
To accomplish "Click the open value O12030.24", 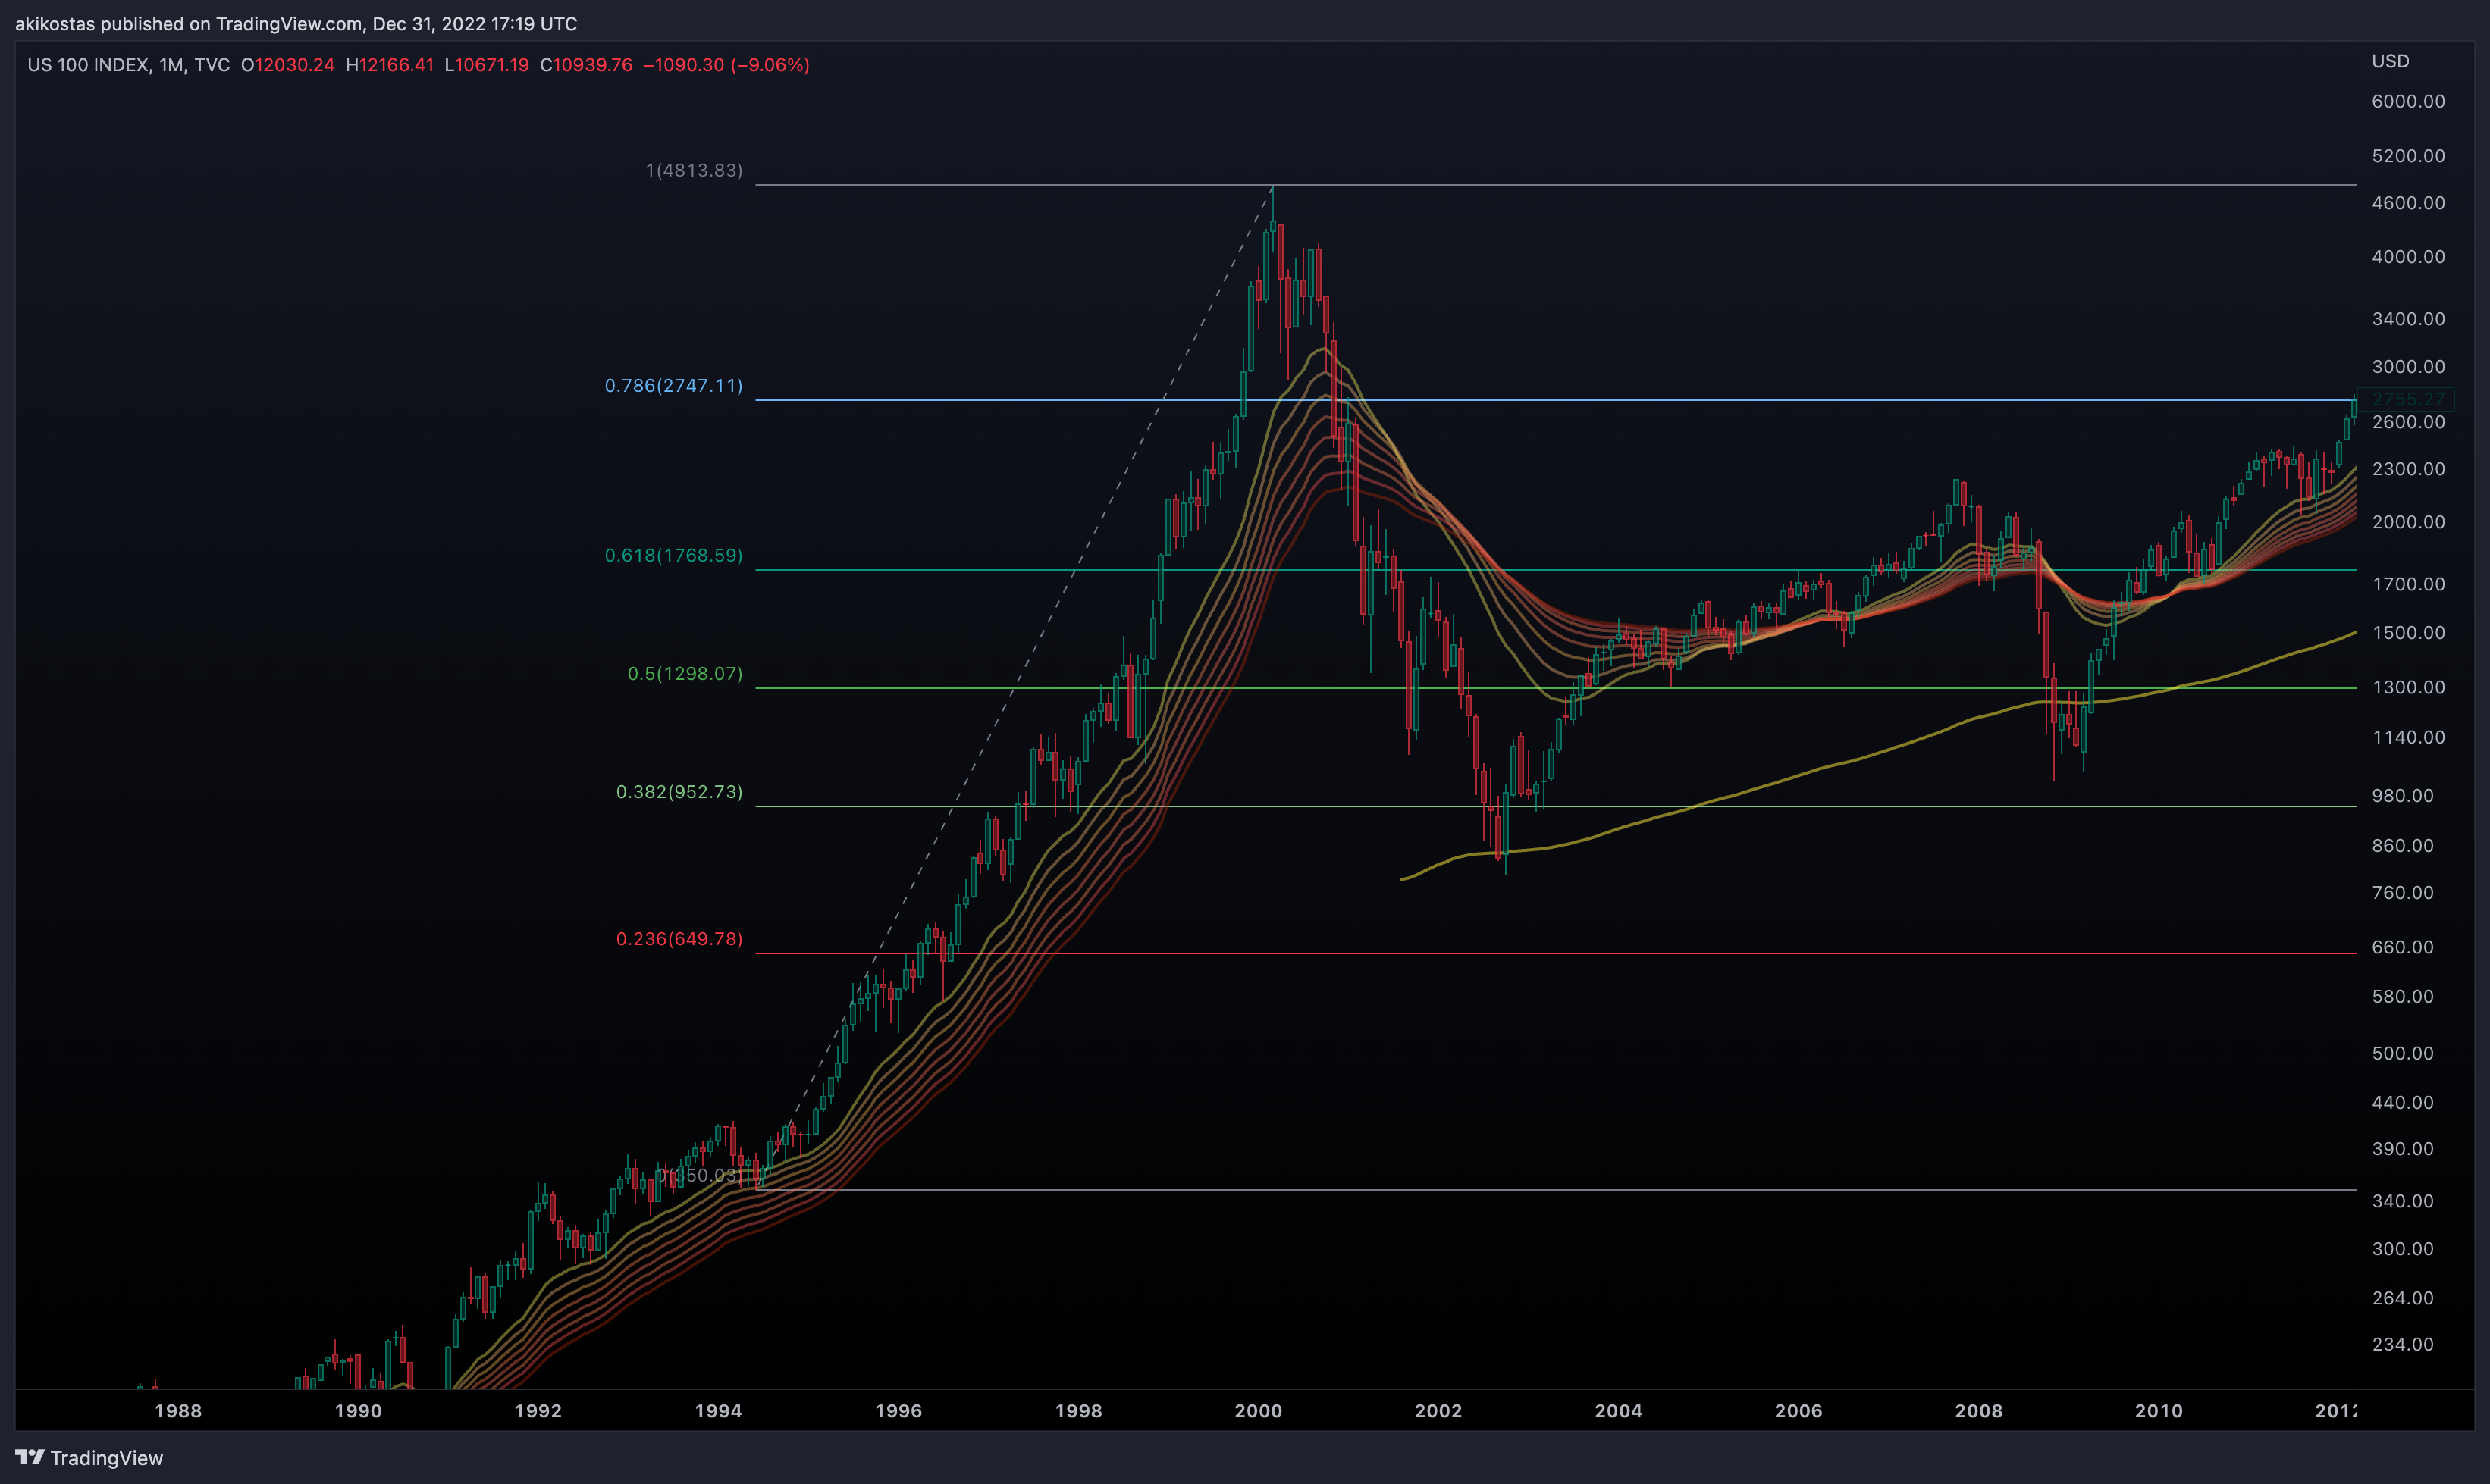I will [x=288, y=65].
